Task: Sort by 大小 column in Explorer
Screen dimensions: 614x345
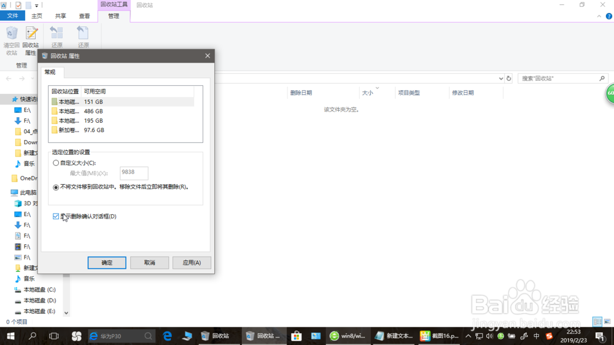Action: coord(368,93)
